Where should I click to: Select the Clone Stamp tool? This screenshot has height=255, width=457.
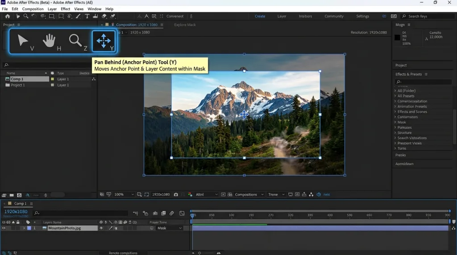tap(96, 16)
